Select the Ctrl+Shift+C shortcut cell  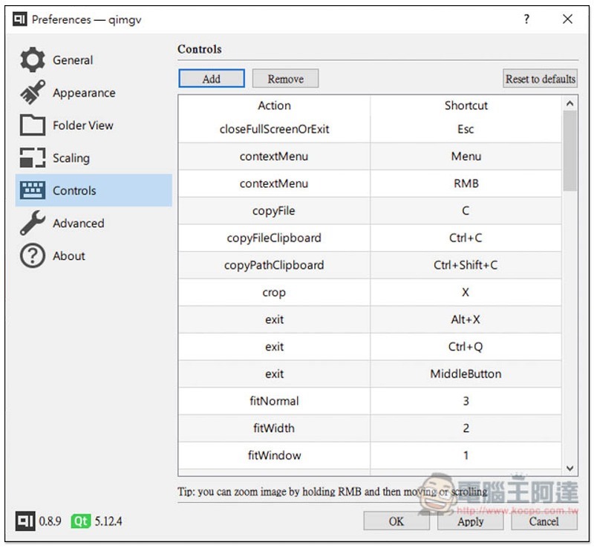[x=466, y=265]
